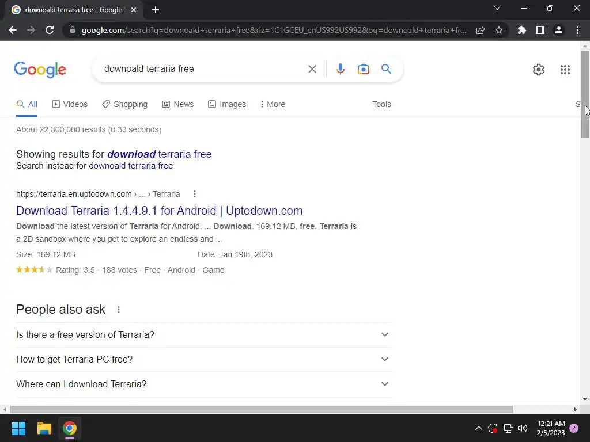Open the Uptodown Terraria download result
Image resolution: width=590 pixels, height=442 pixels.
pos(159,211)
